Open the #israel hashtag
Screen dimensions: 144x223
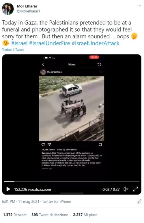[19, 43]
